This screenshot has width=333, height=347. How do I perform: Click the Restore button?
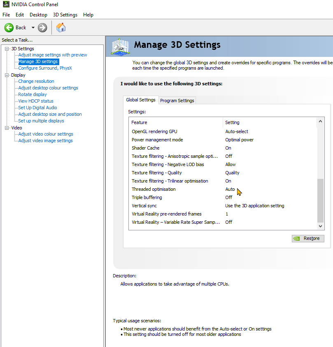[308, 238]
